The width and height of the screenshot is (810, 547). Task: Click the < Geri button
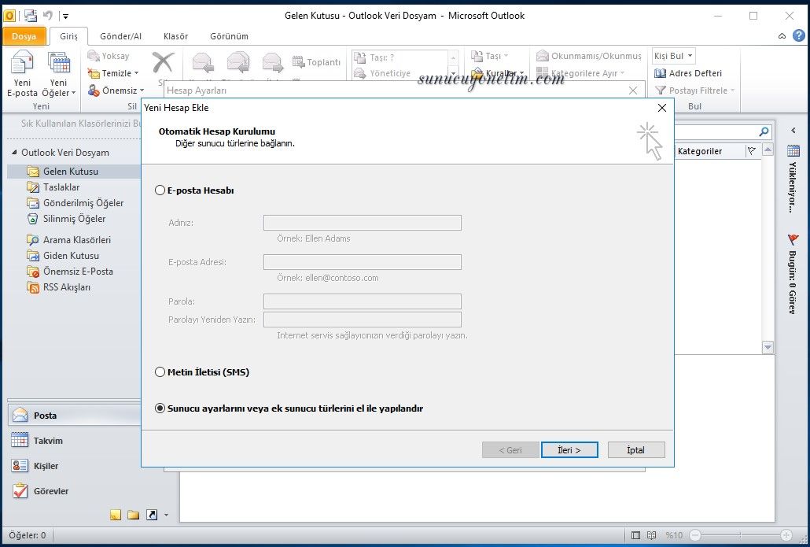[x=510, y=450]
